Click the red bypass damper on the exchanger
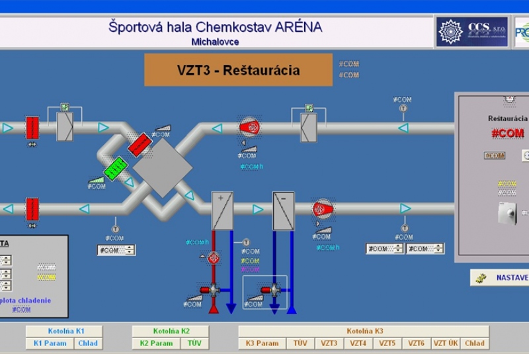 (x=140, y=145)
